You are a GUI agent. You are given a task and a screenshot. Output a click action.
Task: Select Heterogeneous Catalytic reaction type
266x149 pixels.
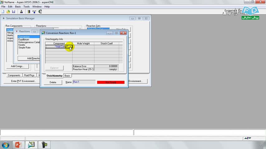[x=29, y=42]
